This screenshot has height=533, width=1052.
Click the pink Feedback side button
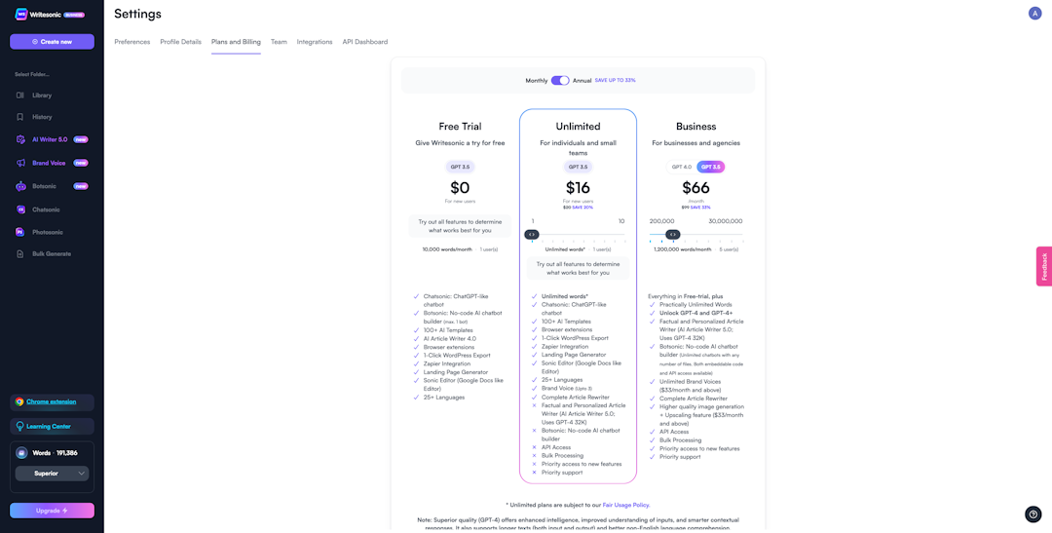[x=1044, y=267]
